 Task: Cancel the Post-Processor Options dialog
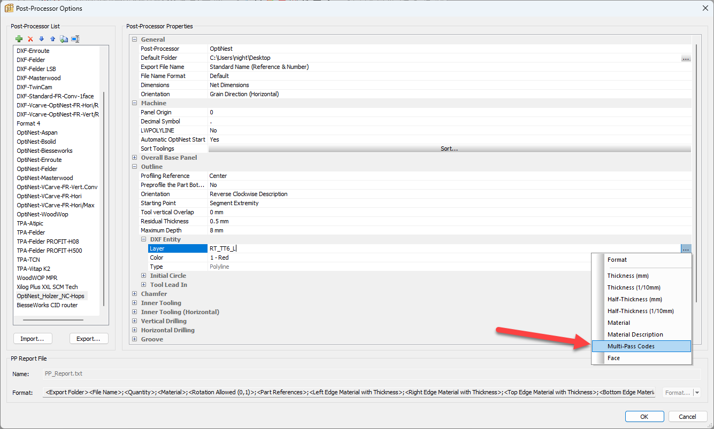point(688,417)
